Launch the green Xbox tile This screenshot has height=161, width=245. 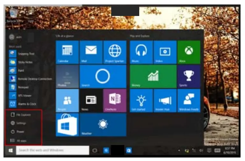pyautogui.click(x=189, y=52)
